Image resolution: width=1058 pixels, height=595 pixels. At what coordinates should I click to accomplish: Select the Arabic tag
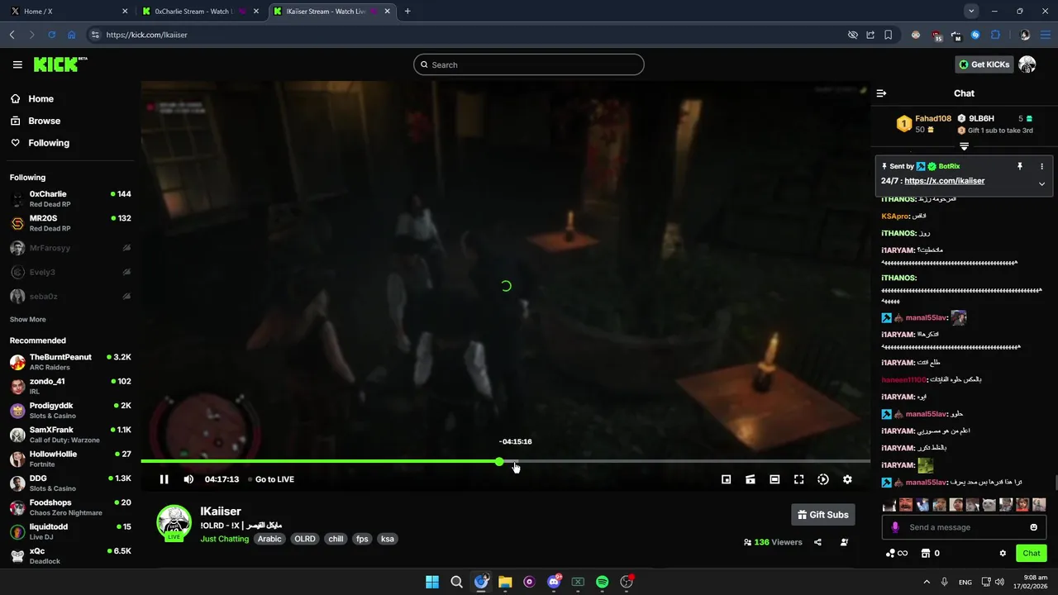[x=269, y=539]
